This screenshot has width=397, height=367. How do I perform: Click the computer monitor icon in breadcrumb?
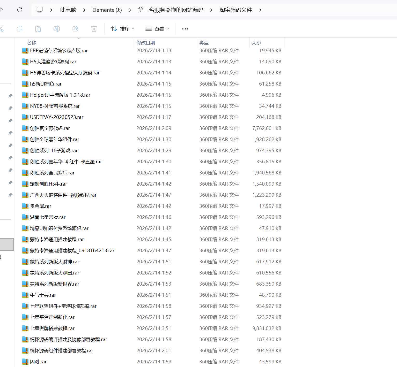[x=40, y=10]
